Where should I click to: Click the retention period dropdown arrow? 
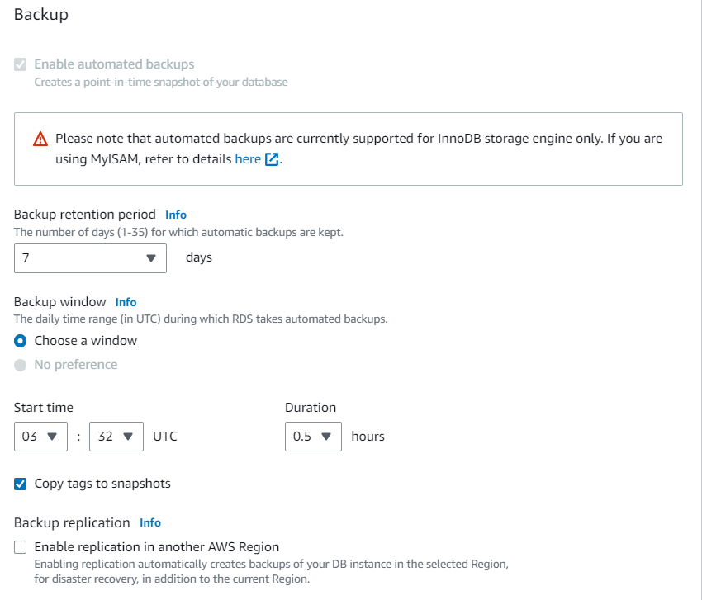[150, 257]
